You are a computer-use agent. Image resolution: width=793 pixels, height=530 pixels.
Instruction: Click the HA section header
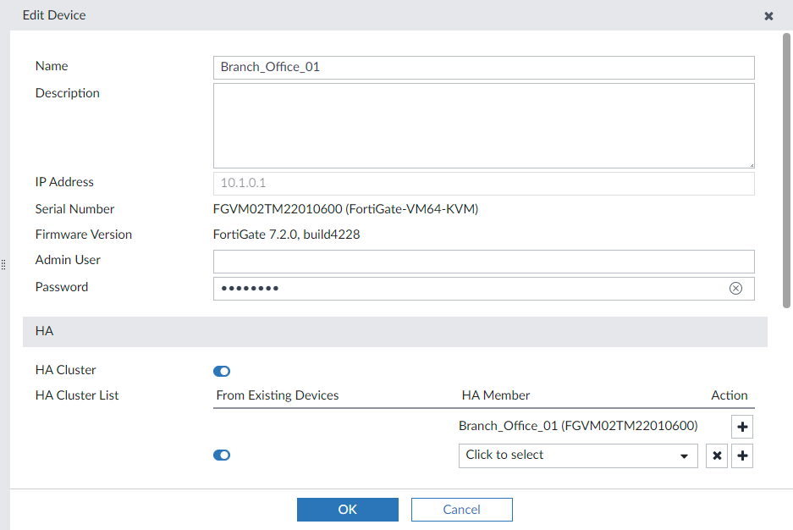coord(394,331)
